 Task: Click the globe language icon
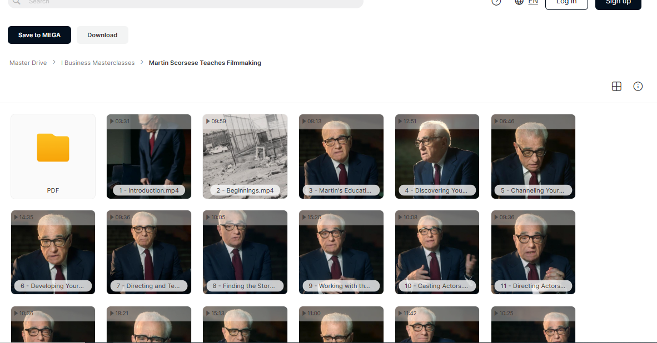[x=519, y=2]
